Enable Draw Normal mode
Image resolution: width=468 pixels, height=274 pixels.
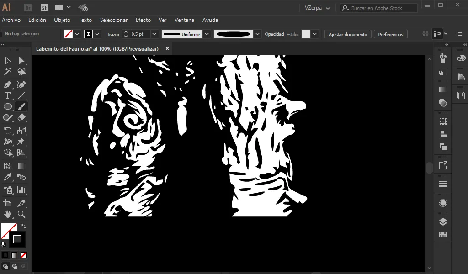click(5, 266)
